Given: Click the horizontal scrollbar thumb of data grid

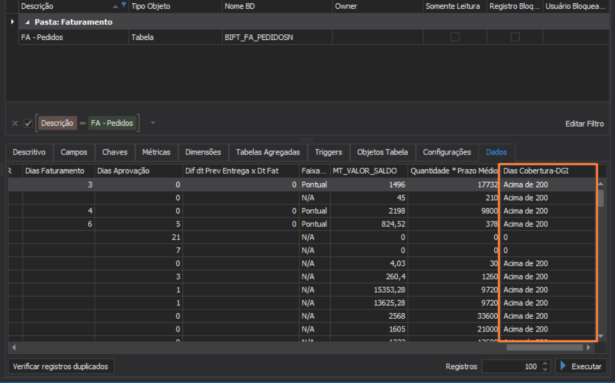Looking at the screenshot, I should click(545, 348).
